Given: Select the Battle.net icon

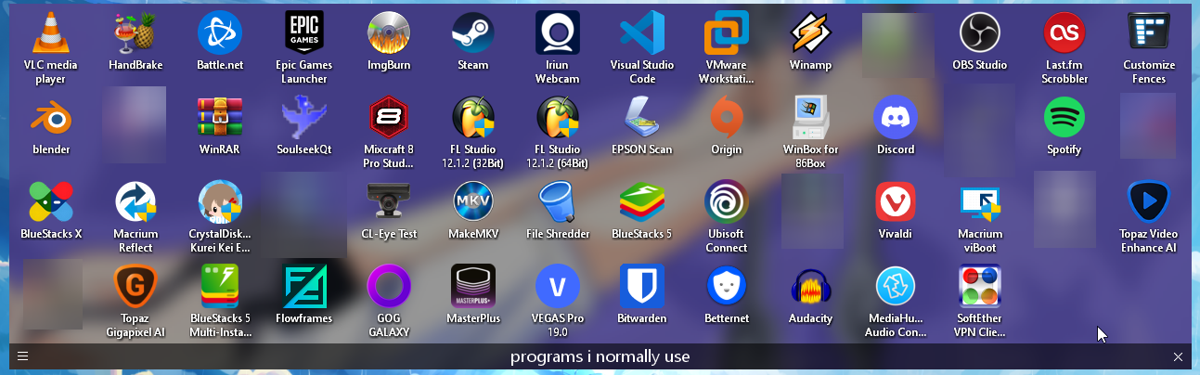Looking at the screenshot, I should [220, 34].
